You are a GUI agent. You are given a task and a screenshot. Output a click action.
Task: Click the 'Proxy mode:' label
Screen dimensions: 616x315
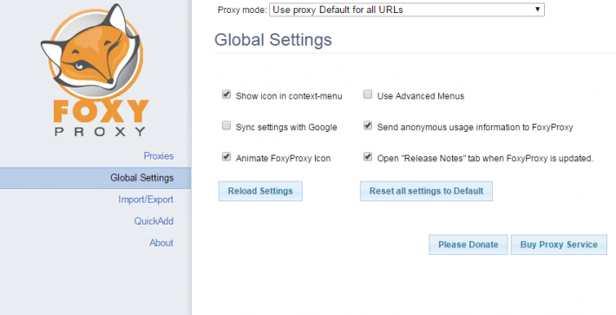click(x=242, y=10)
